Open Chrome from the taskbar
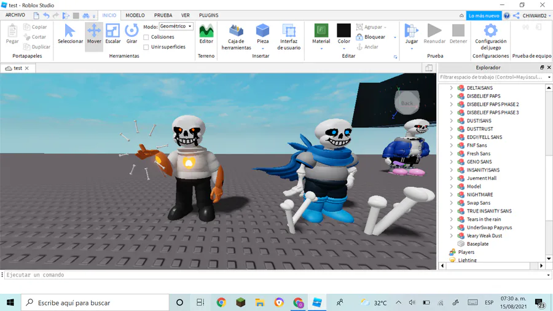553x311 pixels. point(221,302)
